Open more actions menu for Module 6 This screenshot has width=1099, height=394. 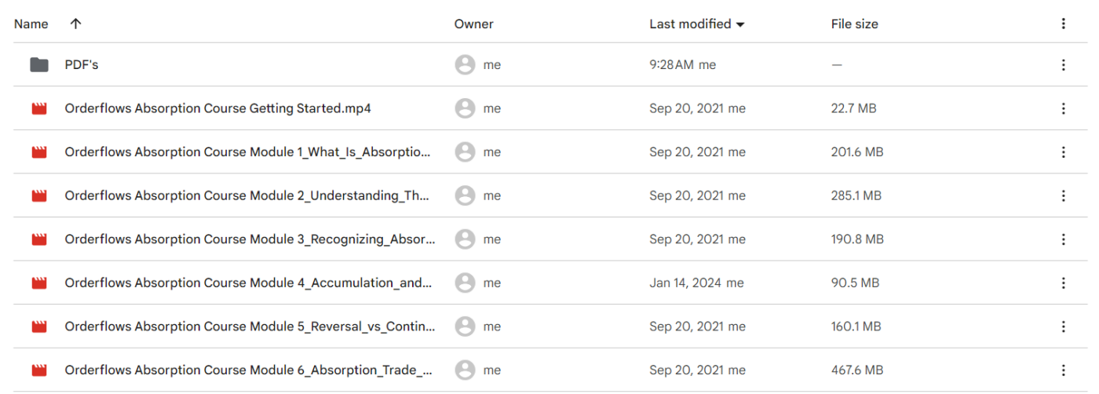(1063, 370)
